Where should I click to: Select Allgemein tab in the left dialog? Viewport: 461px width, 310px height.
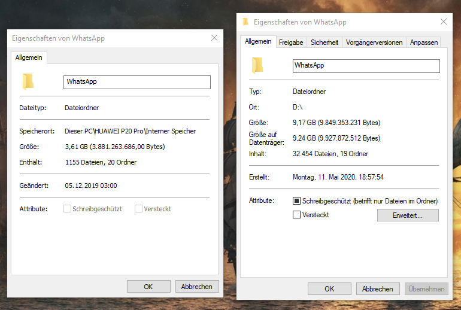click(x=29, y=57)
